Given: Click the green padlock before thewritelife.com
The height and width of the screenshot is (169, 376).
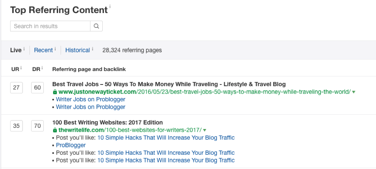Looking at the screenshot, I should click(x=55, y=130).
